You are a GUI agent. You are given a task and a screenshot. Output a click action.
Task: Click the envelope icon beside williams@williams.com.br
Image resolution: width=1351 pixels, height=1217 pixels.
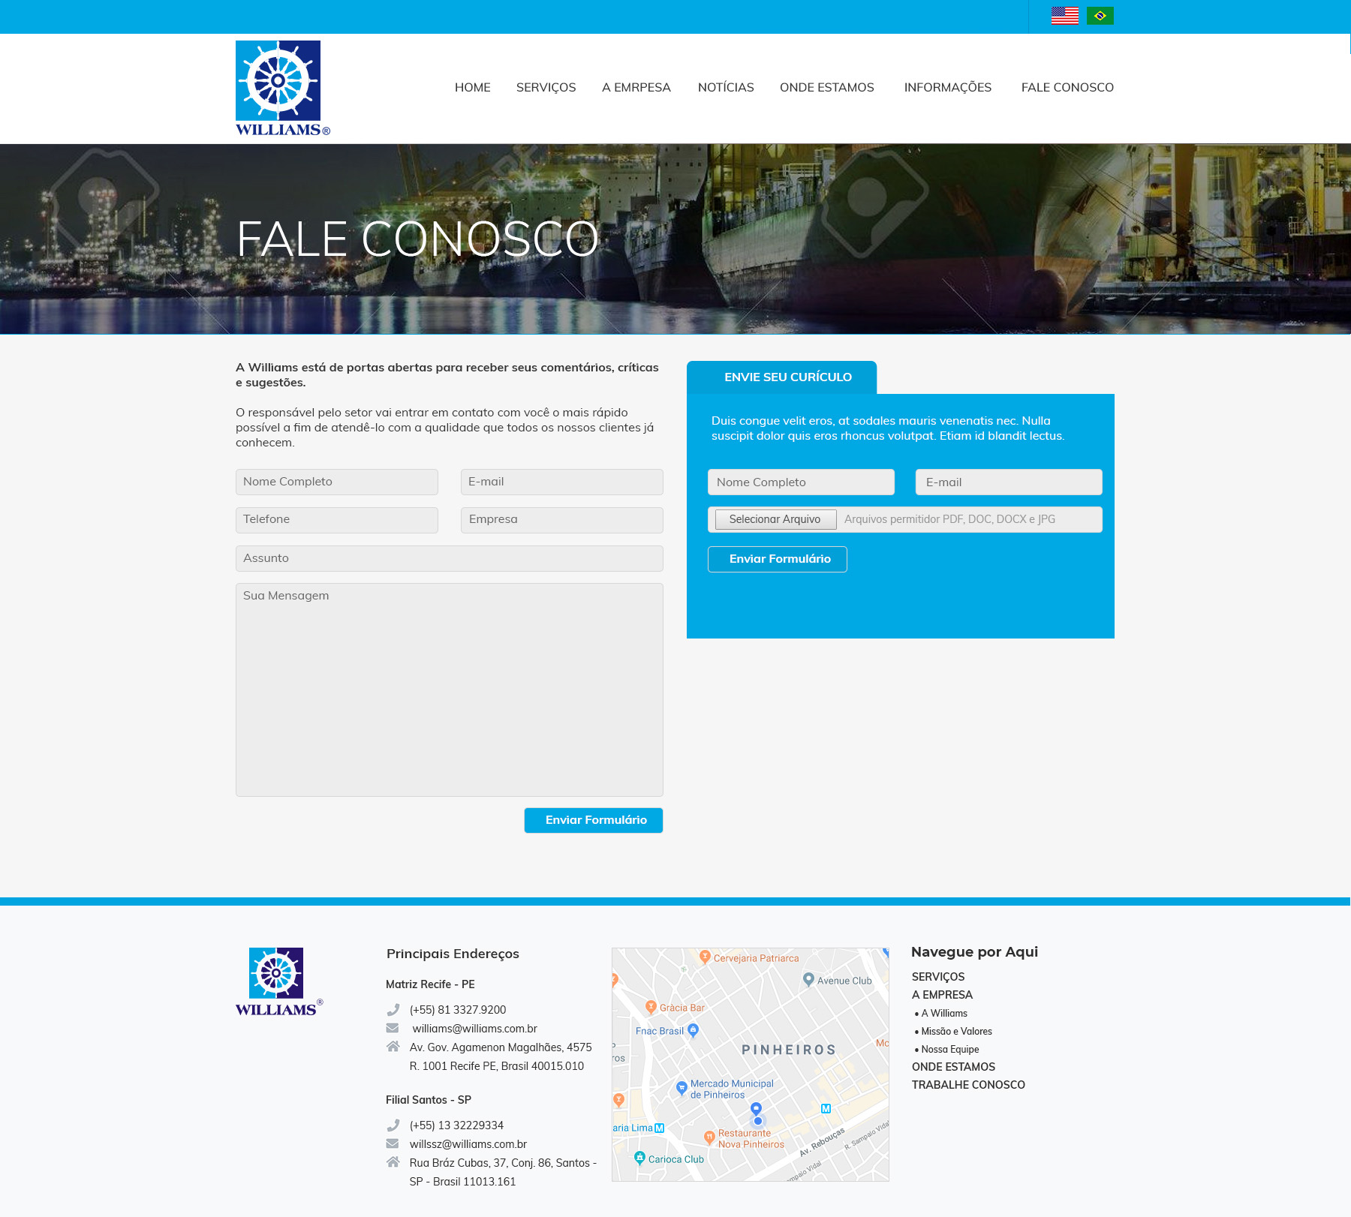(x=393, y=1028)
